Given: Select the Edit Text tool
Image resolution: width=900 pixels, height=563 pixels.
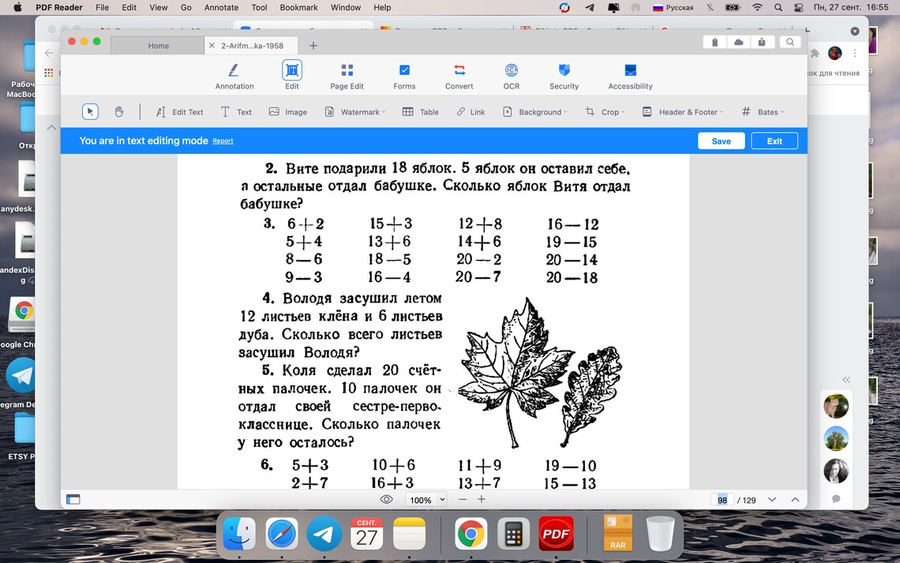Looking at the screenshot, I should click(178, 111).
